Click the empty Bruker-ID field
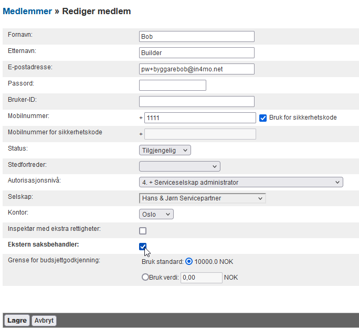Image resolution: width=359 pixels, height=330 pixels. 196,102
